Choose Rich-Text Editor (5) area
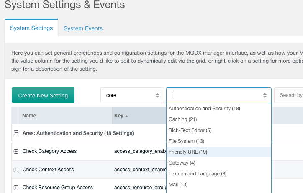The image size is (303, 193). (219, 130)
